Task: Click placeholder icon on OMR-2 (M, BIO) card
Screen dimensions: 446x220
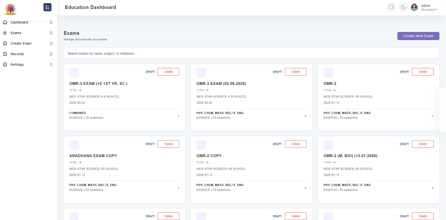Action: point(328,145)
